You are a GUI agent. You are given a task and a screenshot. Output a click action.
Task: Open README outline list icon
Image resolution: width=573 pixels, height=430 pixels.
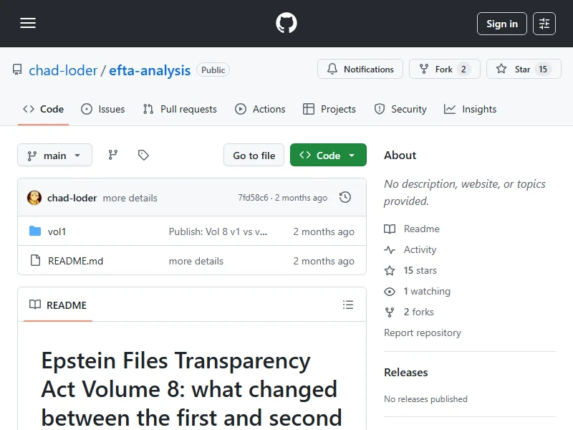click(x=348, y=305)
